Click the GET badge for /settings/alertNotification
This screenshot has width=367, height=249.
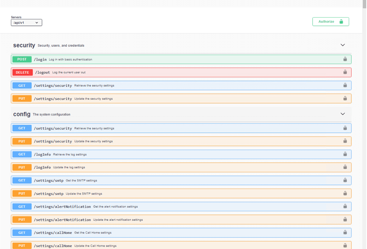tap(22, 207)
